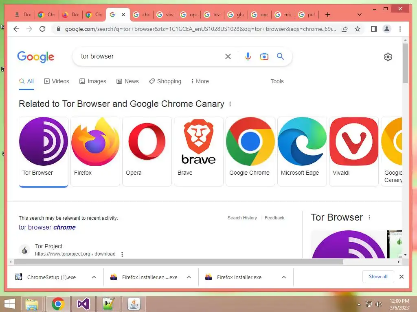Viewport: 417px width, 312px height.
Task: Expand the More search filters menu
Action: click(200, 81)
